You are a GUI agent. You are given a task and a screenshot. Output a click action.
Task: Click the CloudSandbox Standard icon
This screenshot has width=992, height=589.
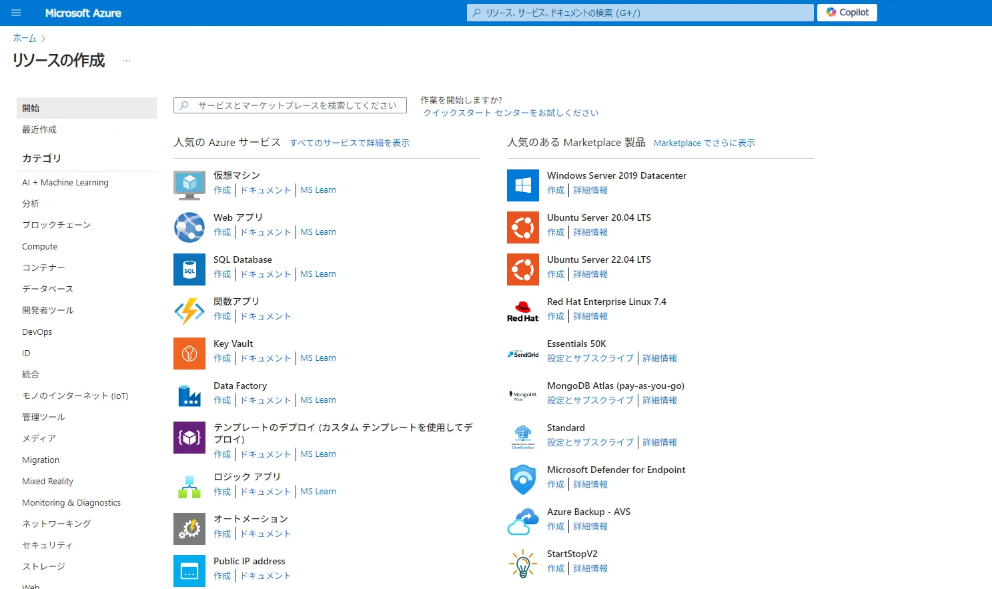[x=523, y=438]
